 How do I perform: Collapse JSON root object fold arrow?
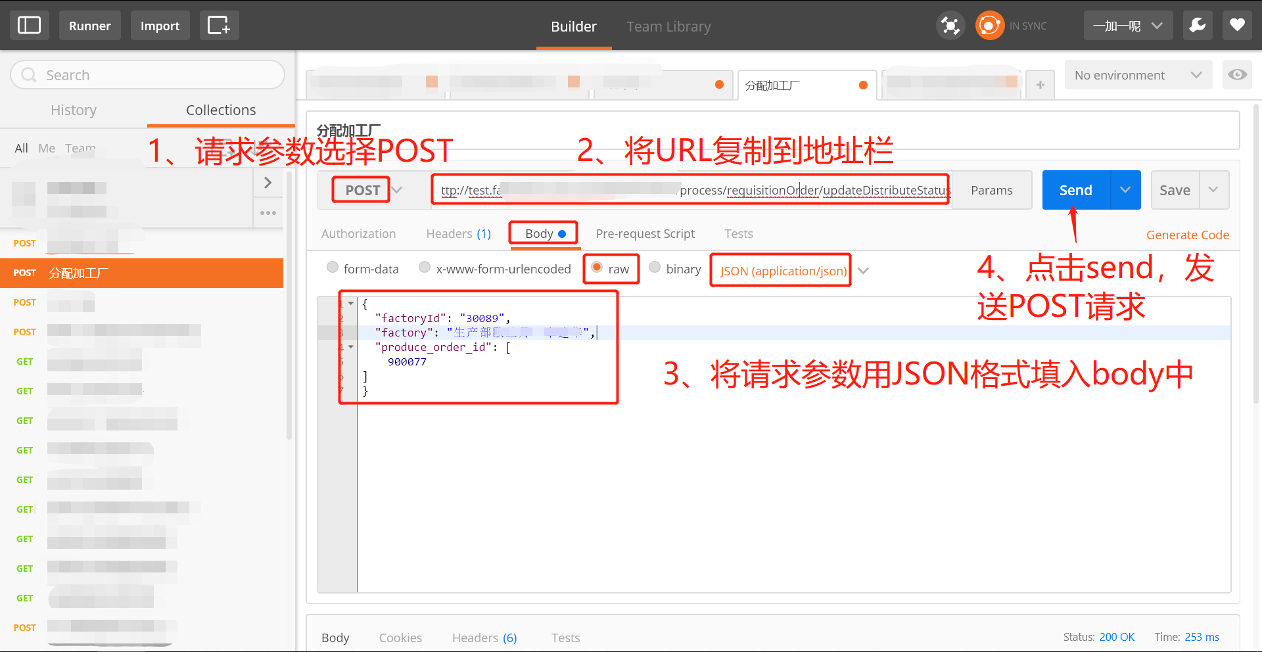(351, 304)
